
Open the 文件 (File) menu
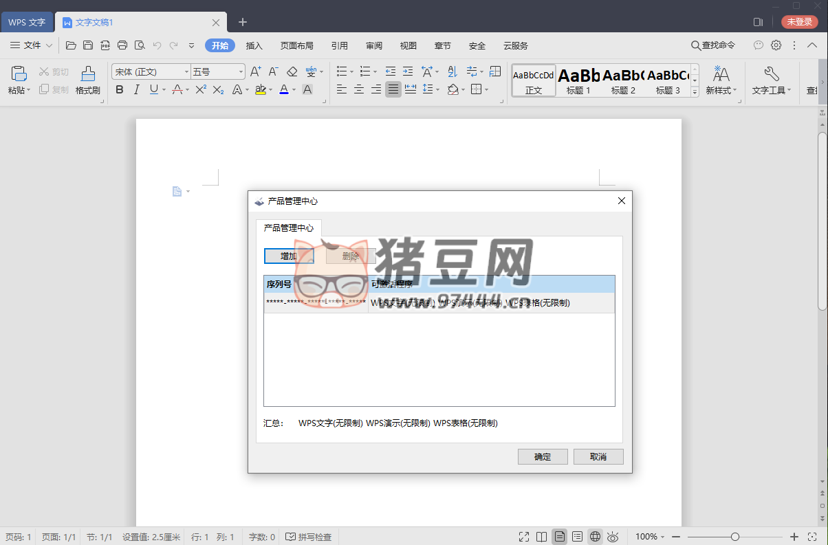pos(31,45)
